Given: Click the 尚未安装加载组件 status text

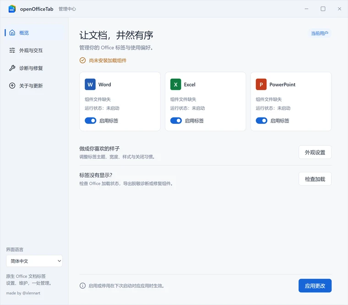Looking at the screenshot, I should coord(108,60).
